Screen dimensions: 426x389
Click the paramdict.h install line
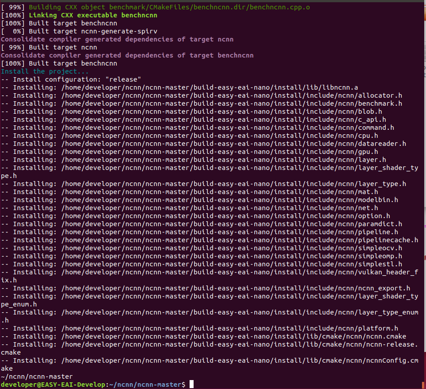pos(201,224)
